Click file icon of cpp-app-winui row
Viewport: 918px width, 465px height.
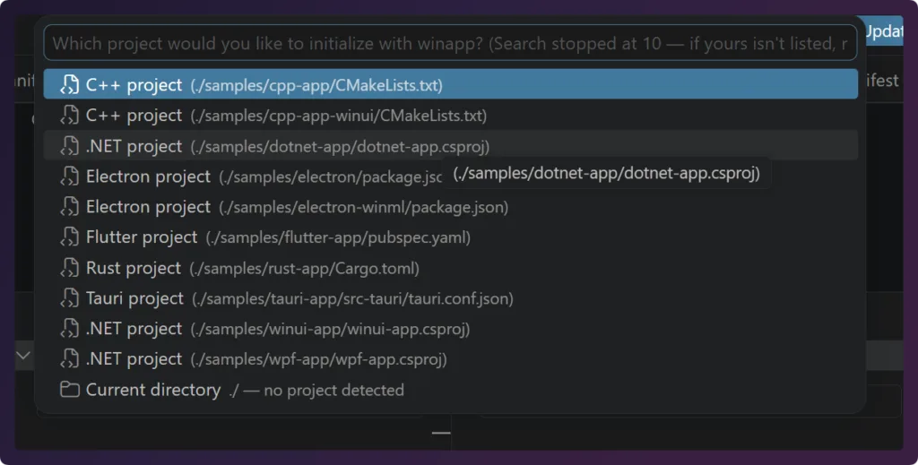[x=70, y=116]
